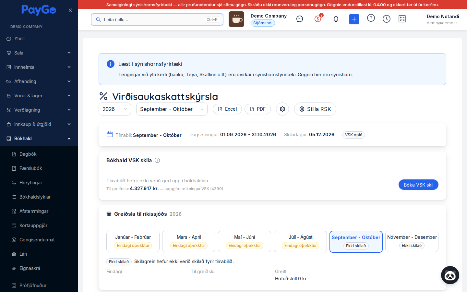
Task: Click the PayGo logo
Action: click(x=39, y=10)
